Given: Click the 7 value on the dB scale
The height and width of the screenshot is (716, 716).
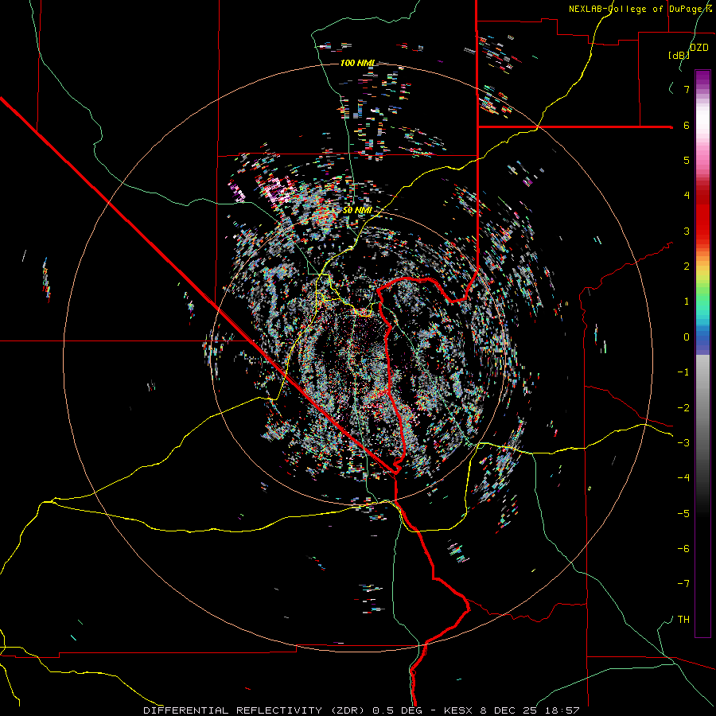Looking at the screenshot, I should tap(687, 89).
